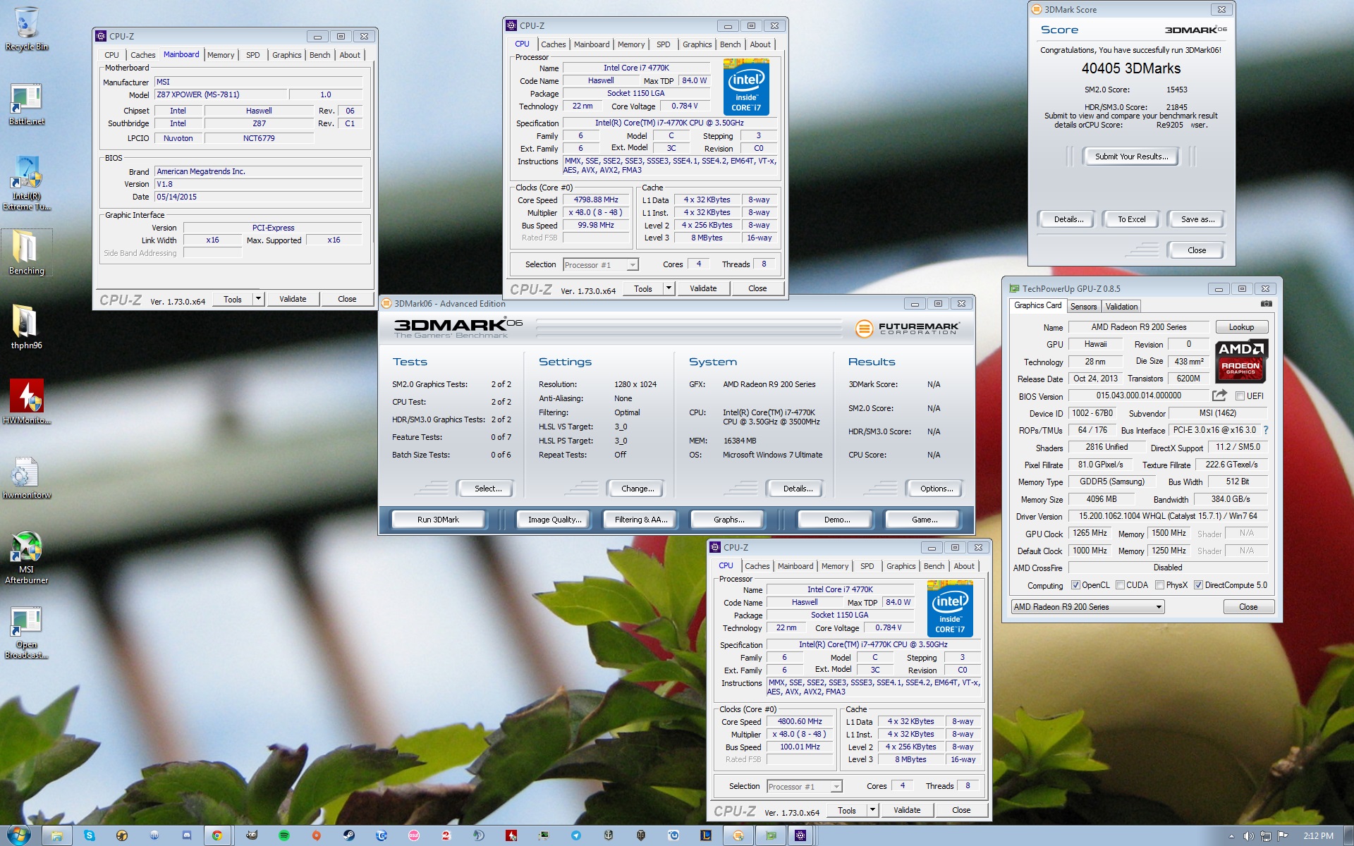1354x846 pixels.
Task: Click Image Quality button in 3DMark06
Action: click(555, 520)
